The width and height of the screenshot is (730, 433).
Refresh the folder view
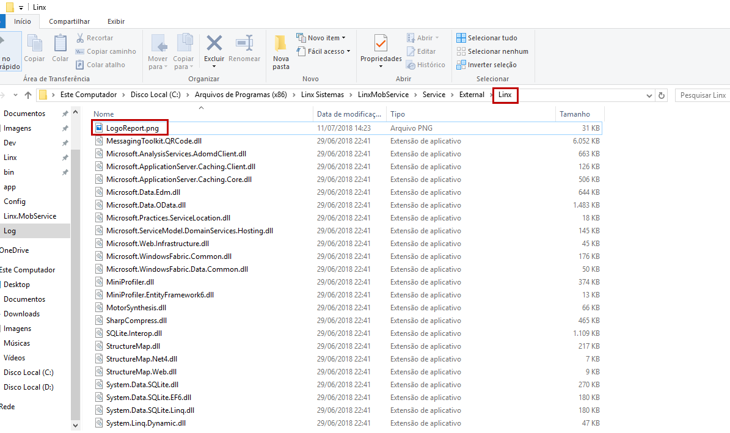pyautogui.click(x=661, y=95)
